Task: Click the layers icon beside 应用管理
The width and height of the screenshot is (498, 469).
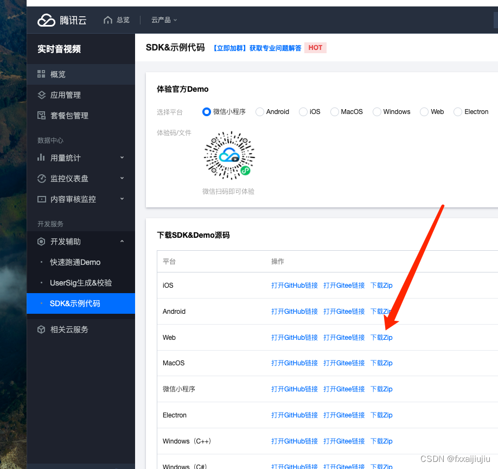Action: 42,94
